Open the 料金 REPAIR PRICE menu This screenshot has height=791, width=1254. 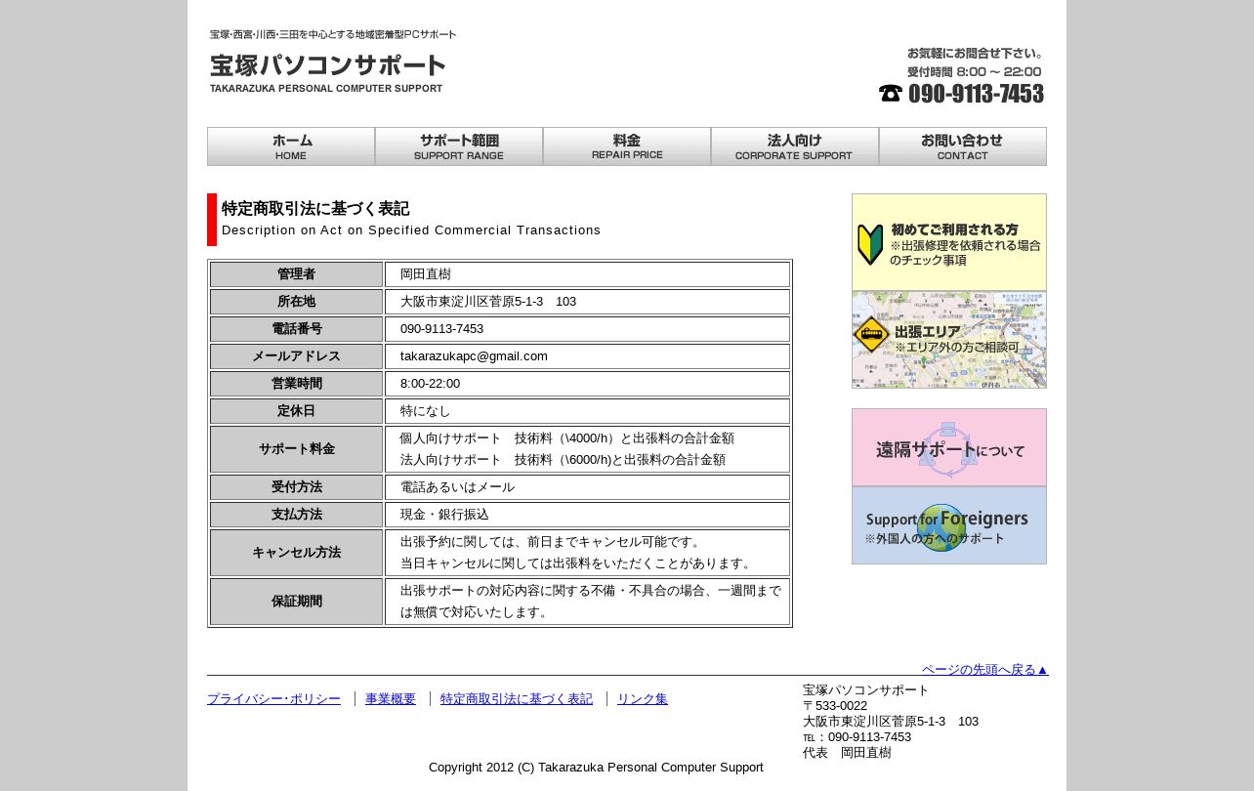tap(627, 146)
